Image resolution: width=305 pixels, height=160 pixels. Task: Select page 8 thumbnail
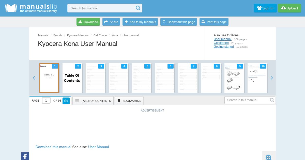211,78
